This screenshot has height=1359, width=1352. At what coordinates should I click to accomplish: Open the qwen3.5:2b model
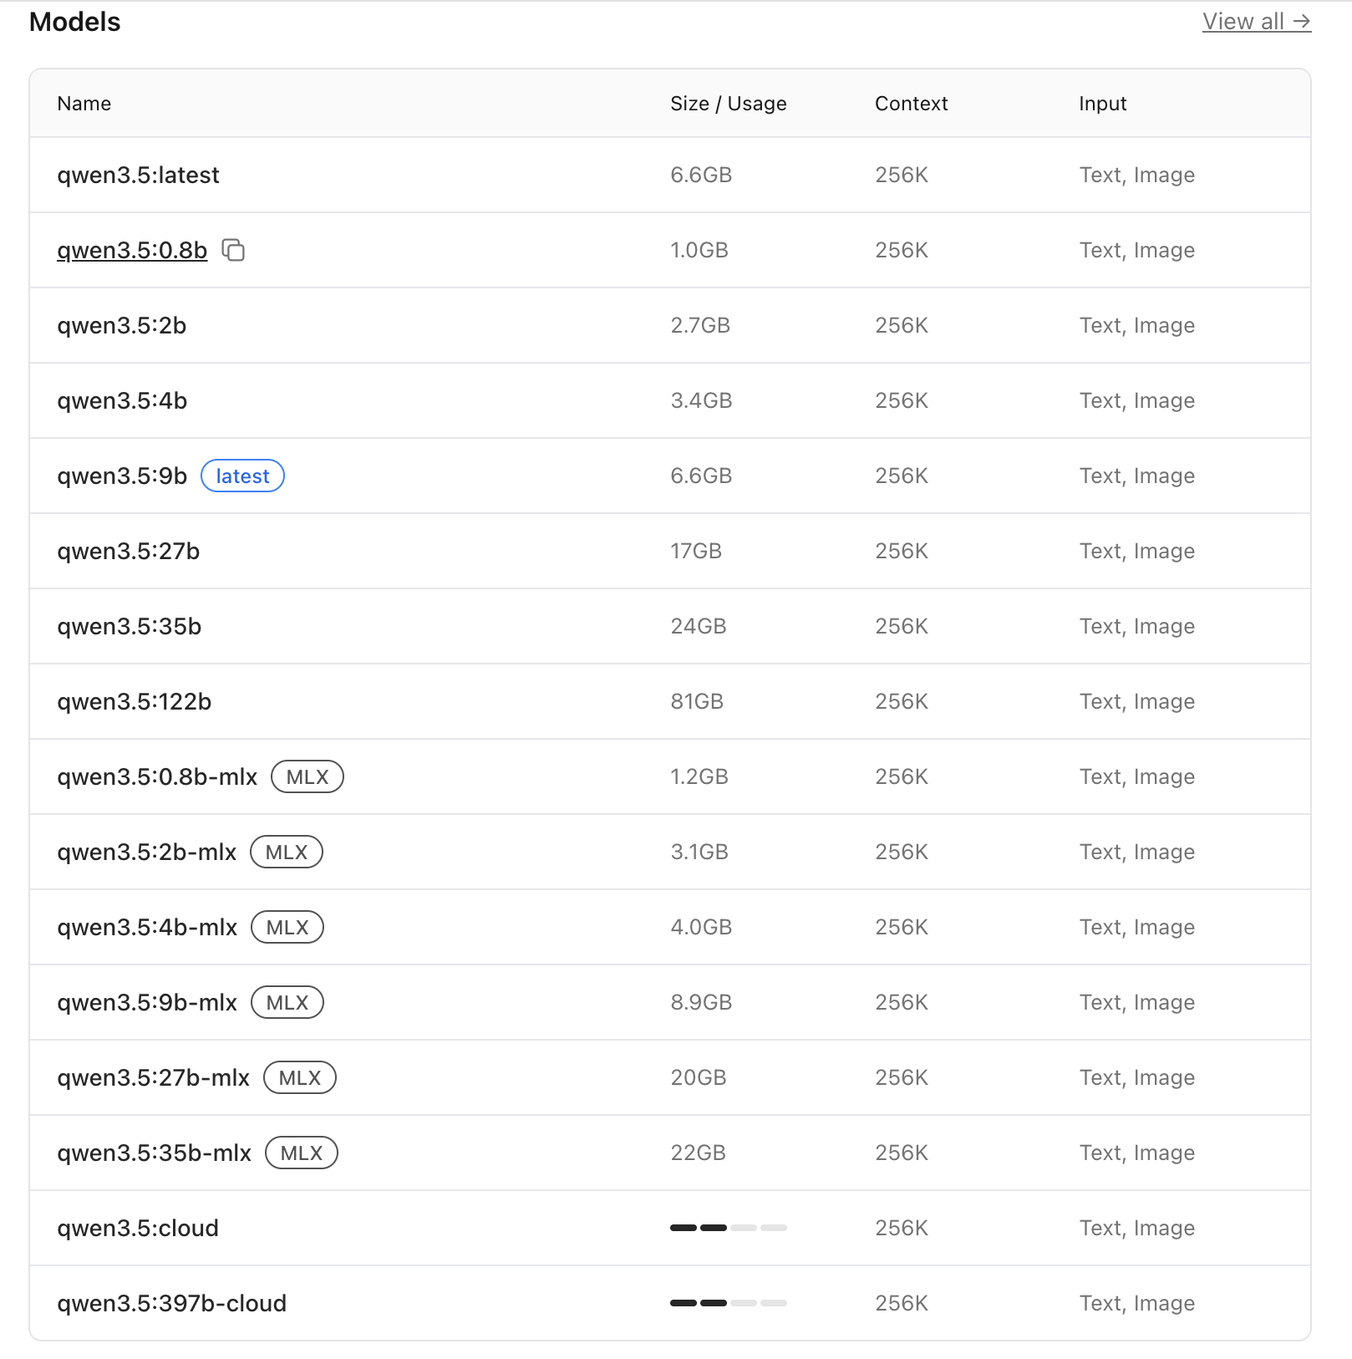coord(122,325)
